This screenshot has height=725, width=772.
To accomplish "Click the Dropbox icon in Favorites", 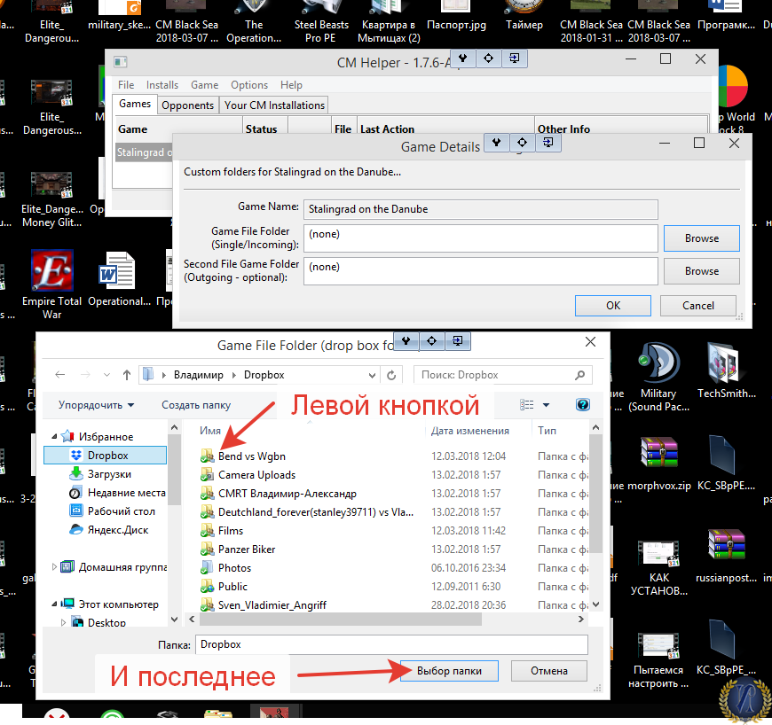I will pos(75,456).
